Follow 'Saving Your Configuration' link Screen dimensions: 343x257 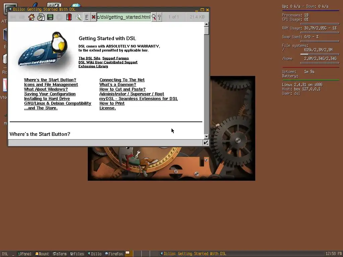(50, 94)
